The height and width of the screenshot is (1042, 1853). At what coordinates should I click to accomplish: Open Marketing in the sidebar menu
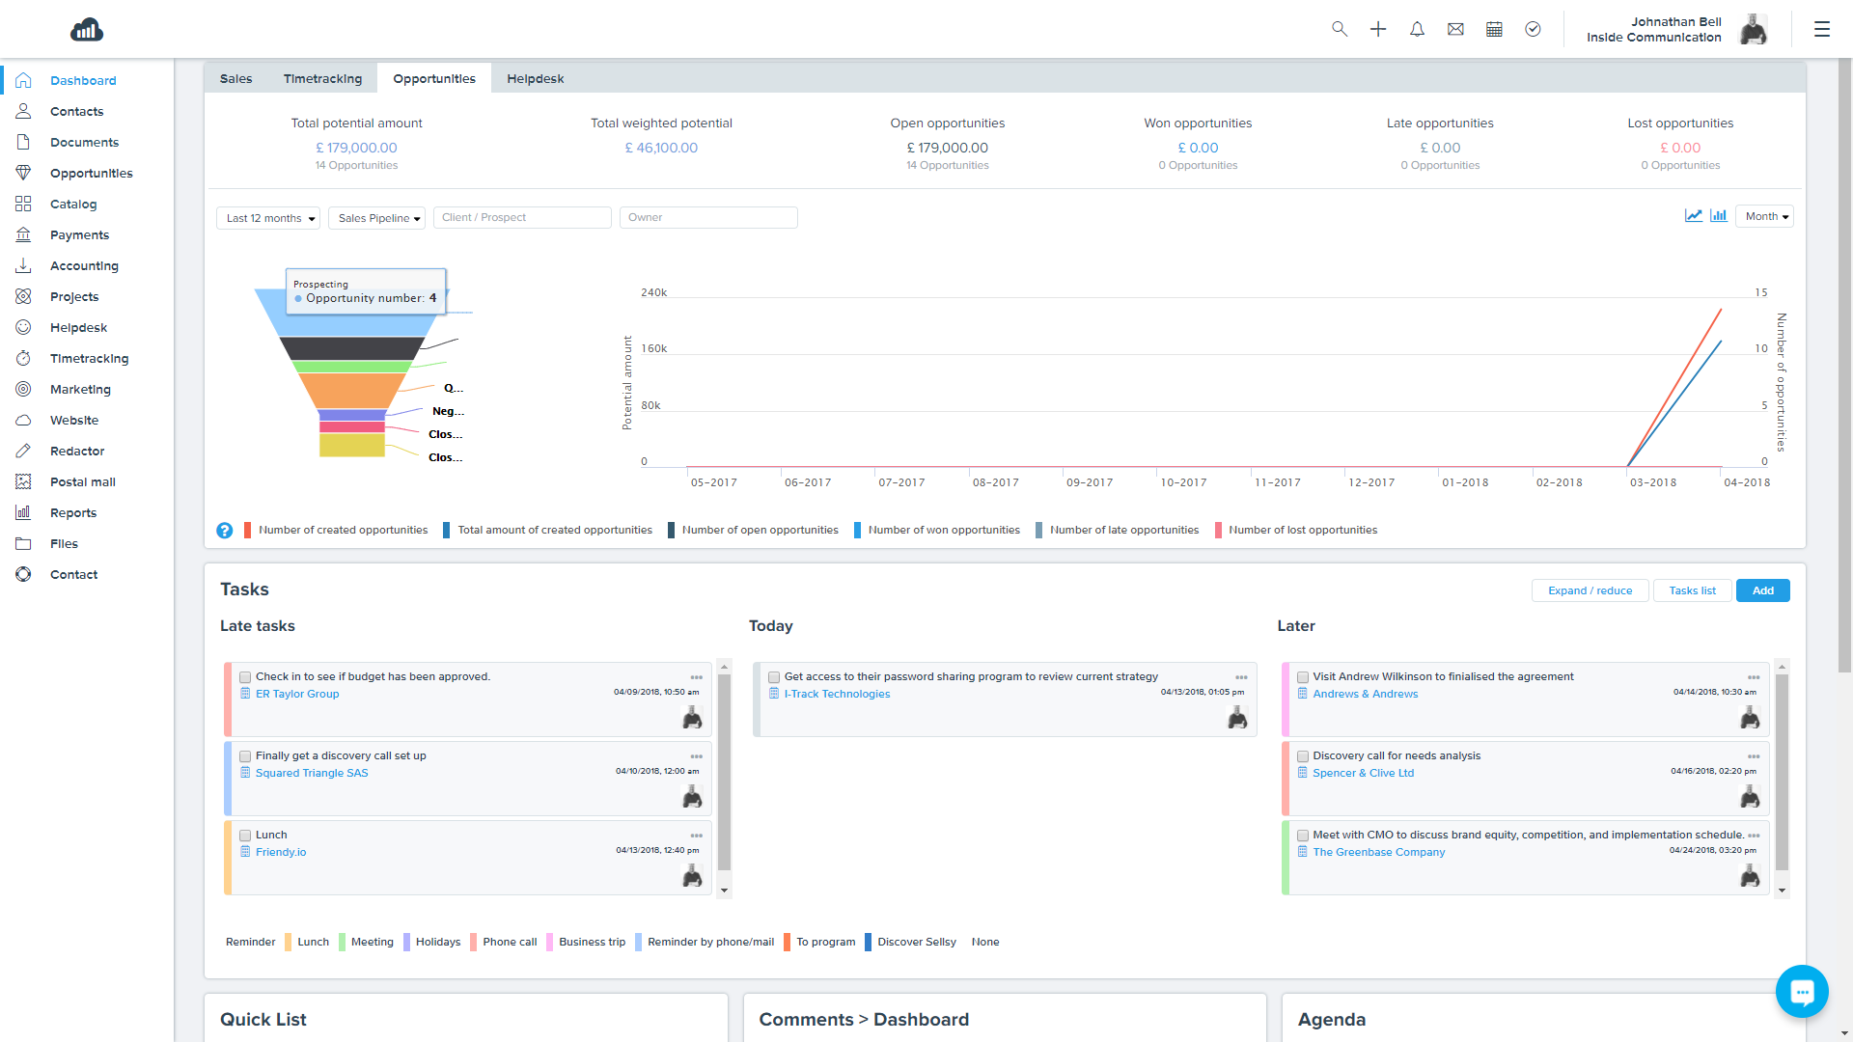[80, 390]
